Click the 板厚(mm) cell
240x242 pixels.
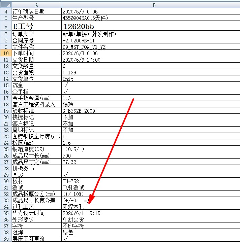37,143
